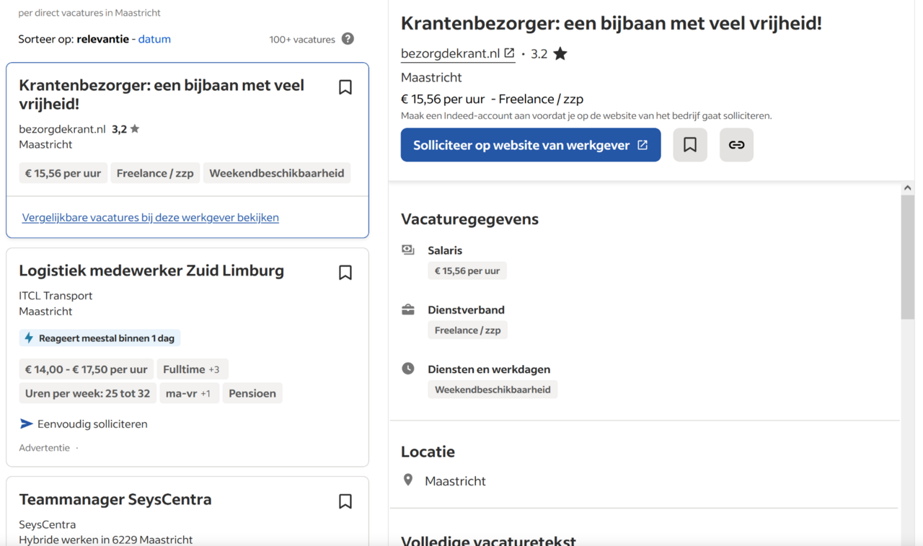The width and height of the screenshot is (923, 546).
Task: Click the scroll up arrow in details pane
Action: click(x=907, y=188)
